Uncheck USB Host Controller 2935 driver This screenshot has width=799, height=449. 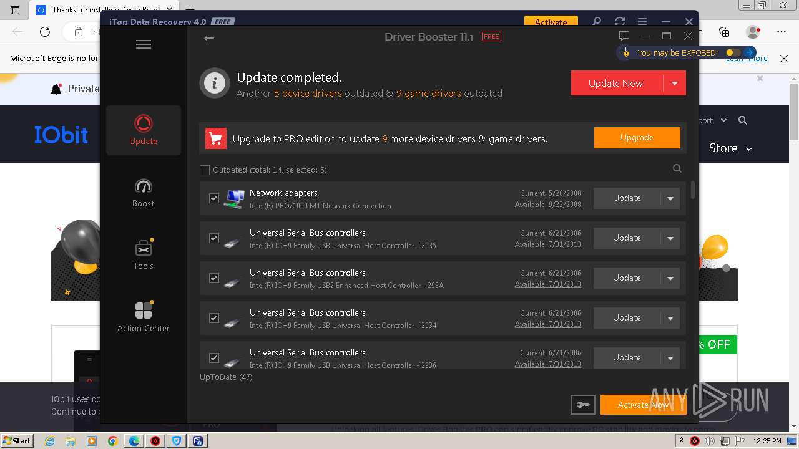[214, 238]
